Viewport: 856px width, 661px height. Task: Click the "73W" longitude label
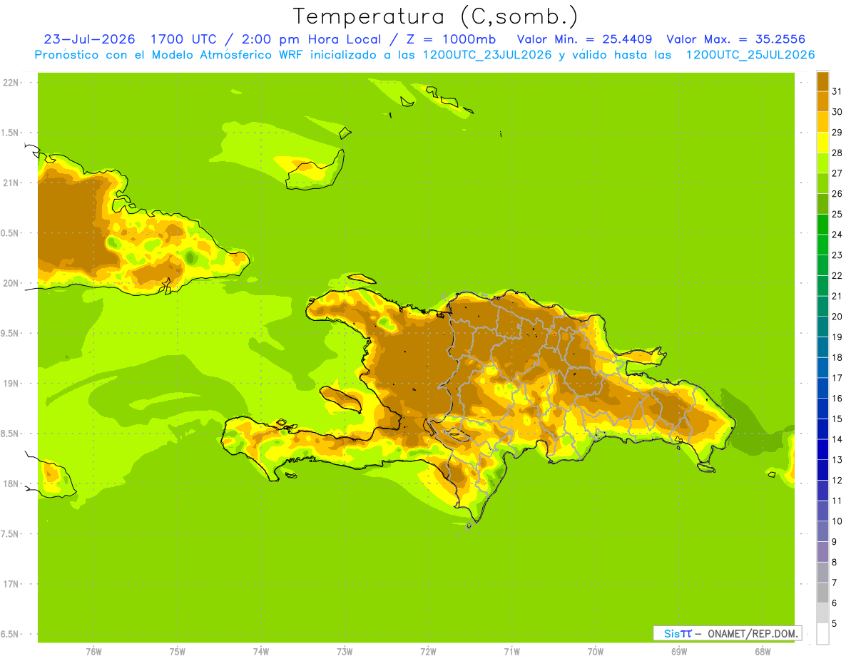pos(345,652)
